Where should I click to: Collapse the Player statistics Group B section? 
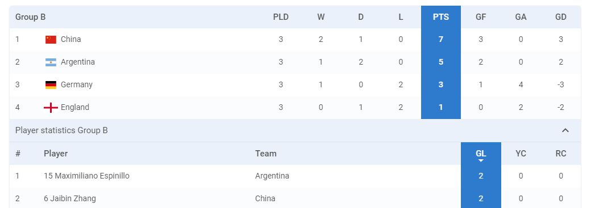pos(565,130)
